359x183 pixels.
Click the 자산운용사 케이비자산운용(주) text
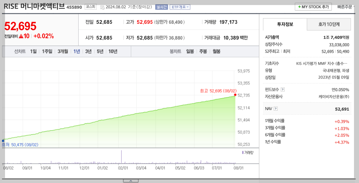coord(334,97)
